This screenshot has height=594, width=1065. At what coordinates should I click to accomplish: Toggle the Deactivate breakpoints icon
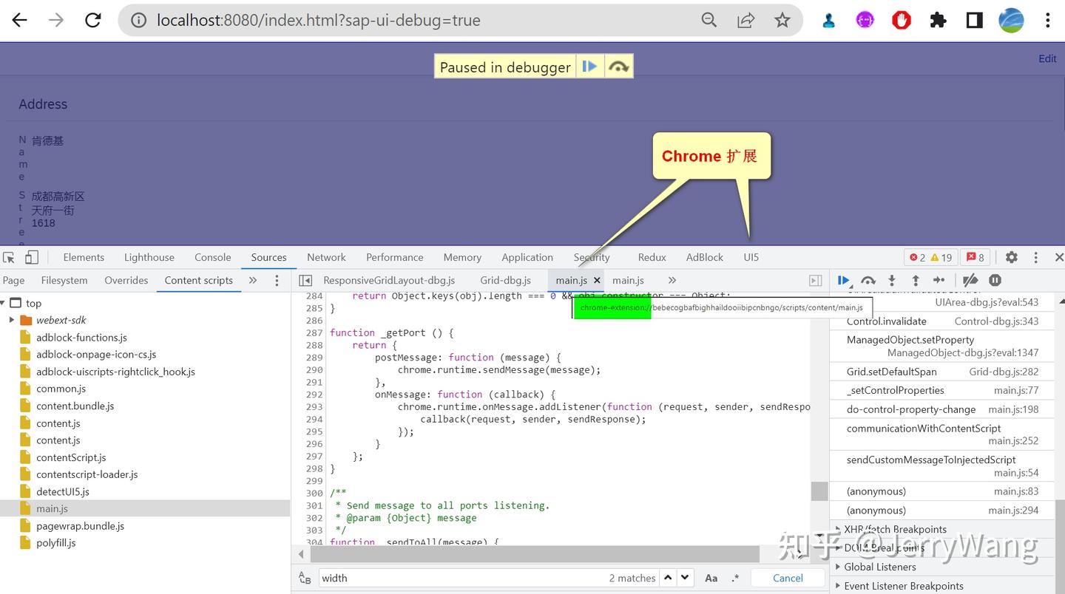click(x=971, y=281)
